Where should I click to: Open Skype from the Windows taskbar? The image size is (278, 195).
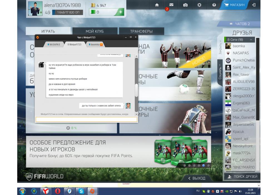pyautogui.click(x=81, y=191)
